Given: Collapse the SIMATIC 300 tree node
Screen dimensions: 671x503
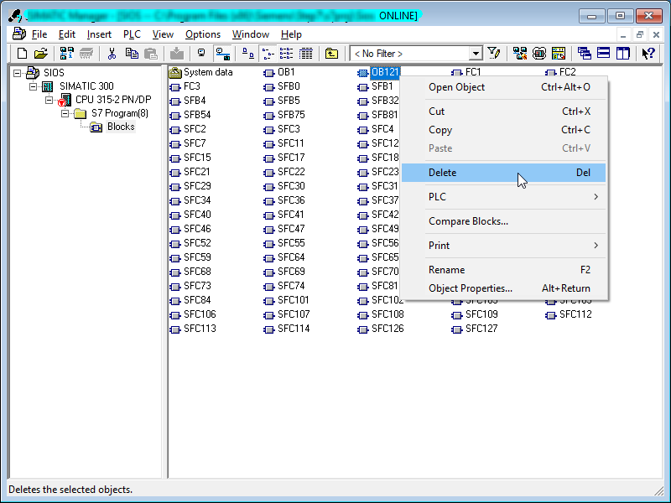Looking at the screenshot, I should click(x=34, y=86).
